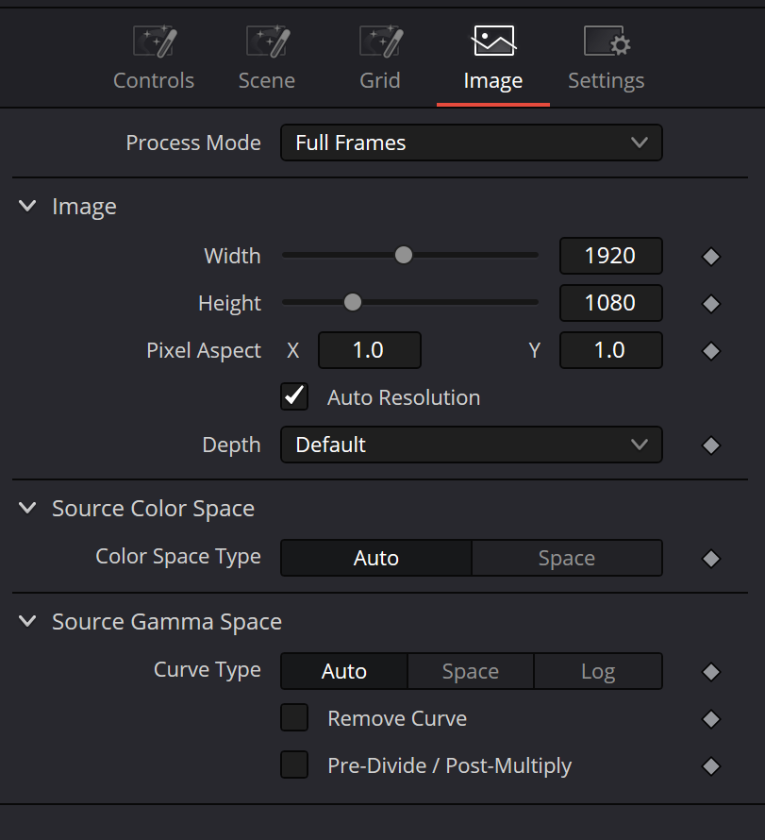
Task: Collapse the Image section
Action: click(27, 206)
